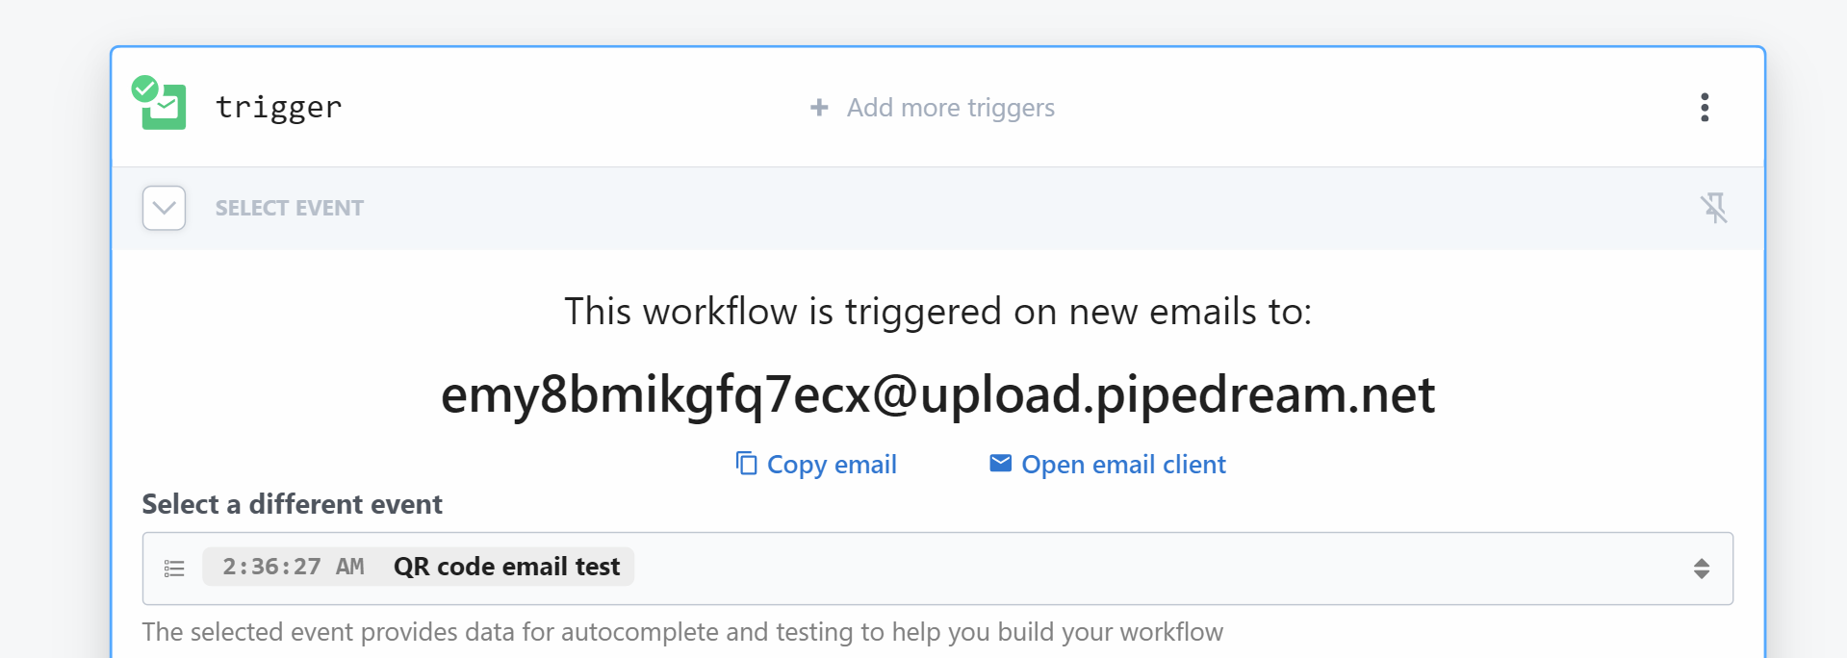Toggle the pin icon in Select Event header
Image resolution: width=1847 pixels, height=658 pixels.
(x=1713, y=208)
